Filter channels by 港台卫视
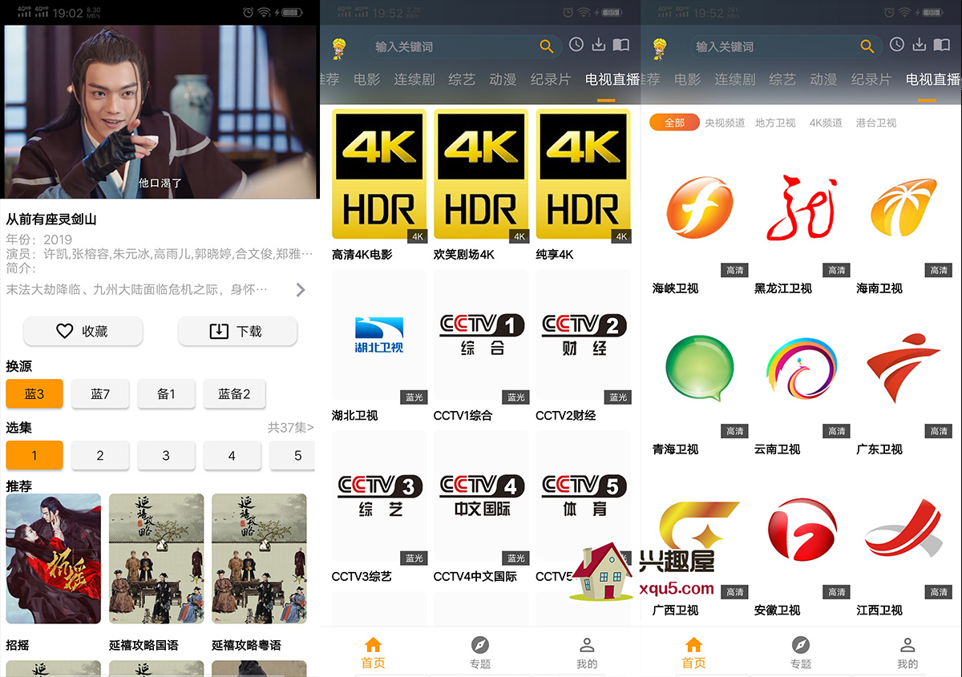Image resolution: width=962 pixels, height=677 pixels. coord(876,123)
